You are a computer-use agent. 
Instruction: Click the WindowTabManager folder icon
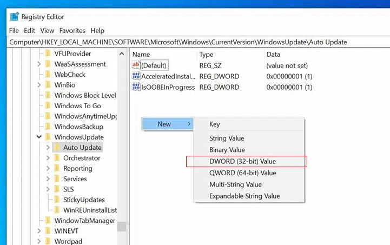click(x=48, y=221)
